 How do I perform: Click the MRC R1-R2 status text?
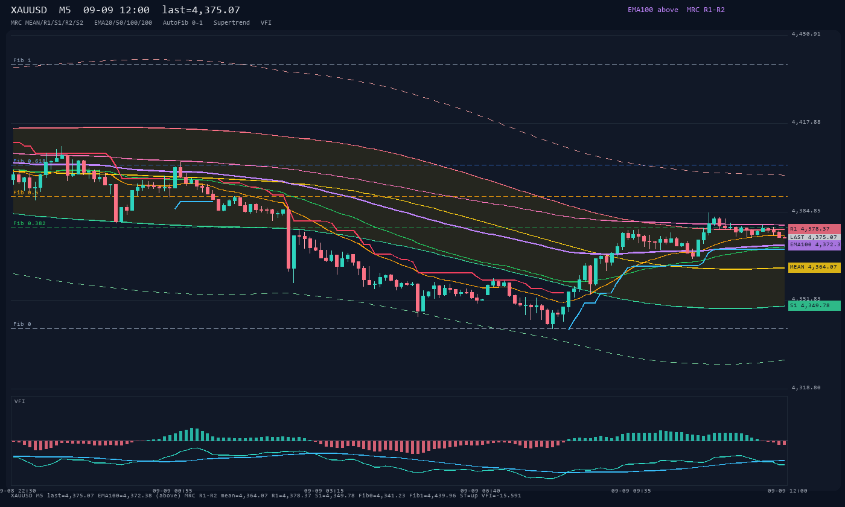pos(706,10)
